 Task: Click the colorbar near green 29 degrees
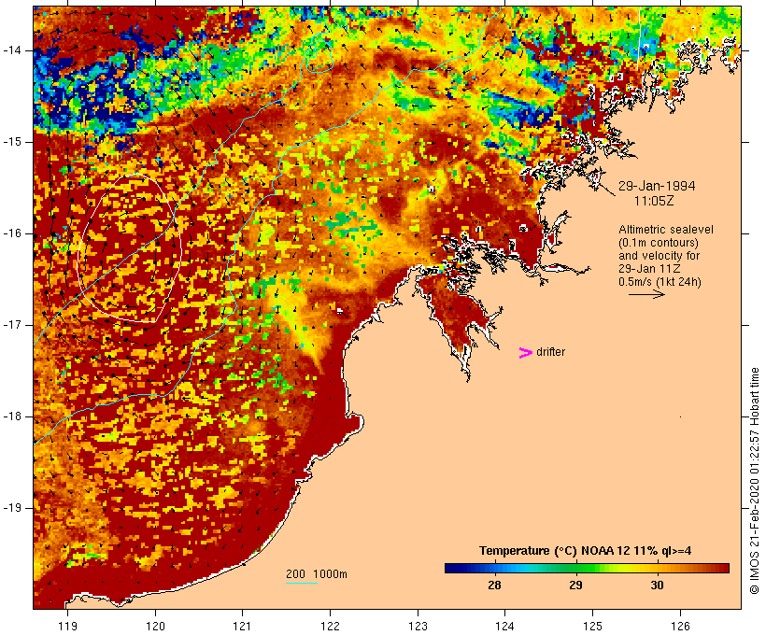[x=576, y=568]
